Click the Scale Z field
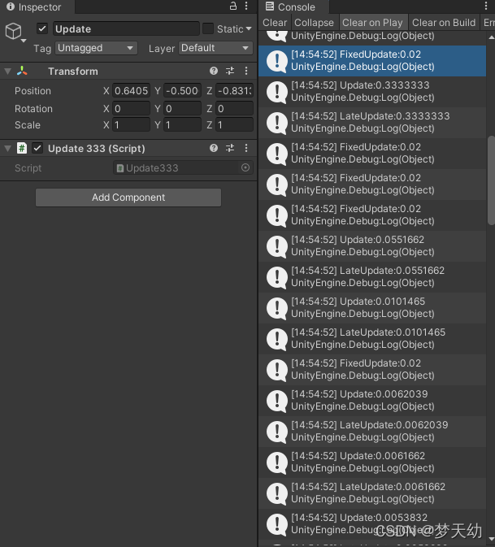The image size is (495, 547). (234, 124)
